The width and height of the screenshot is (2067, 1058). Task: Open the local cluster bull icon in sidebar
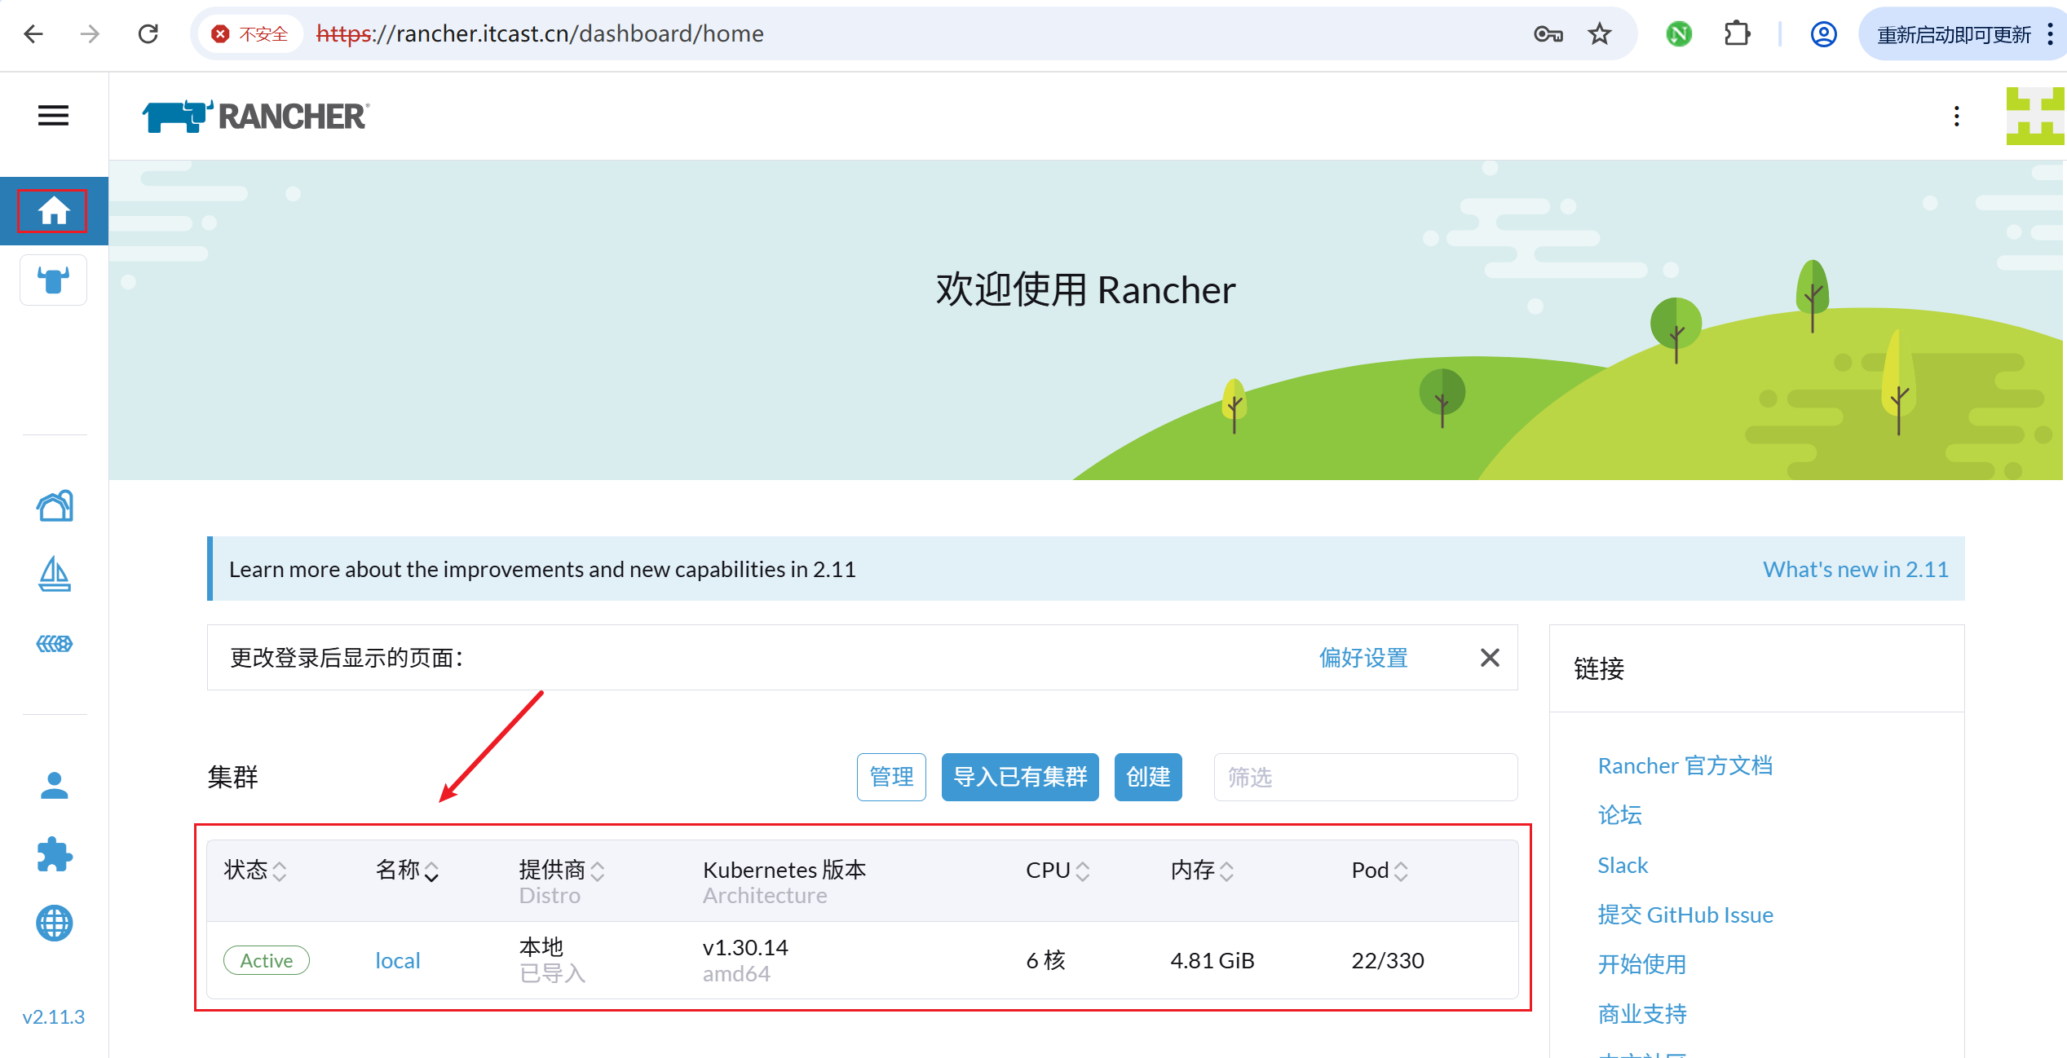click(54, 280)
